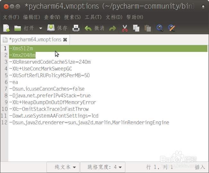Copy the selection with the copy icon
209x173 pixels.
coord(136,28)
